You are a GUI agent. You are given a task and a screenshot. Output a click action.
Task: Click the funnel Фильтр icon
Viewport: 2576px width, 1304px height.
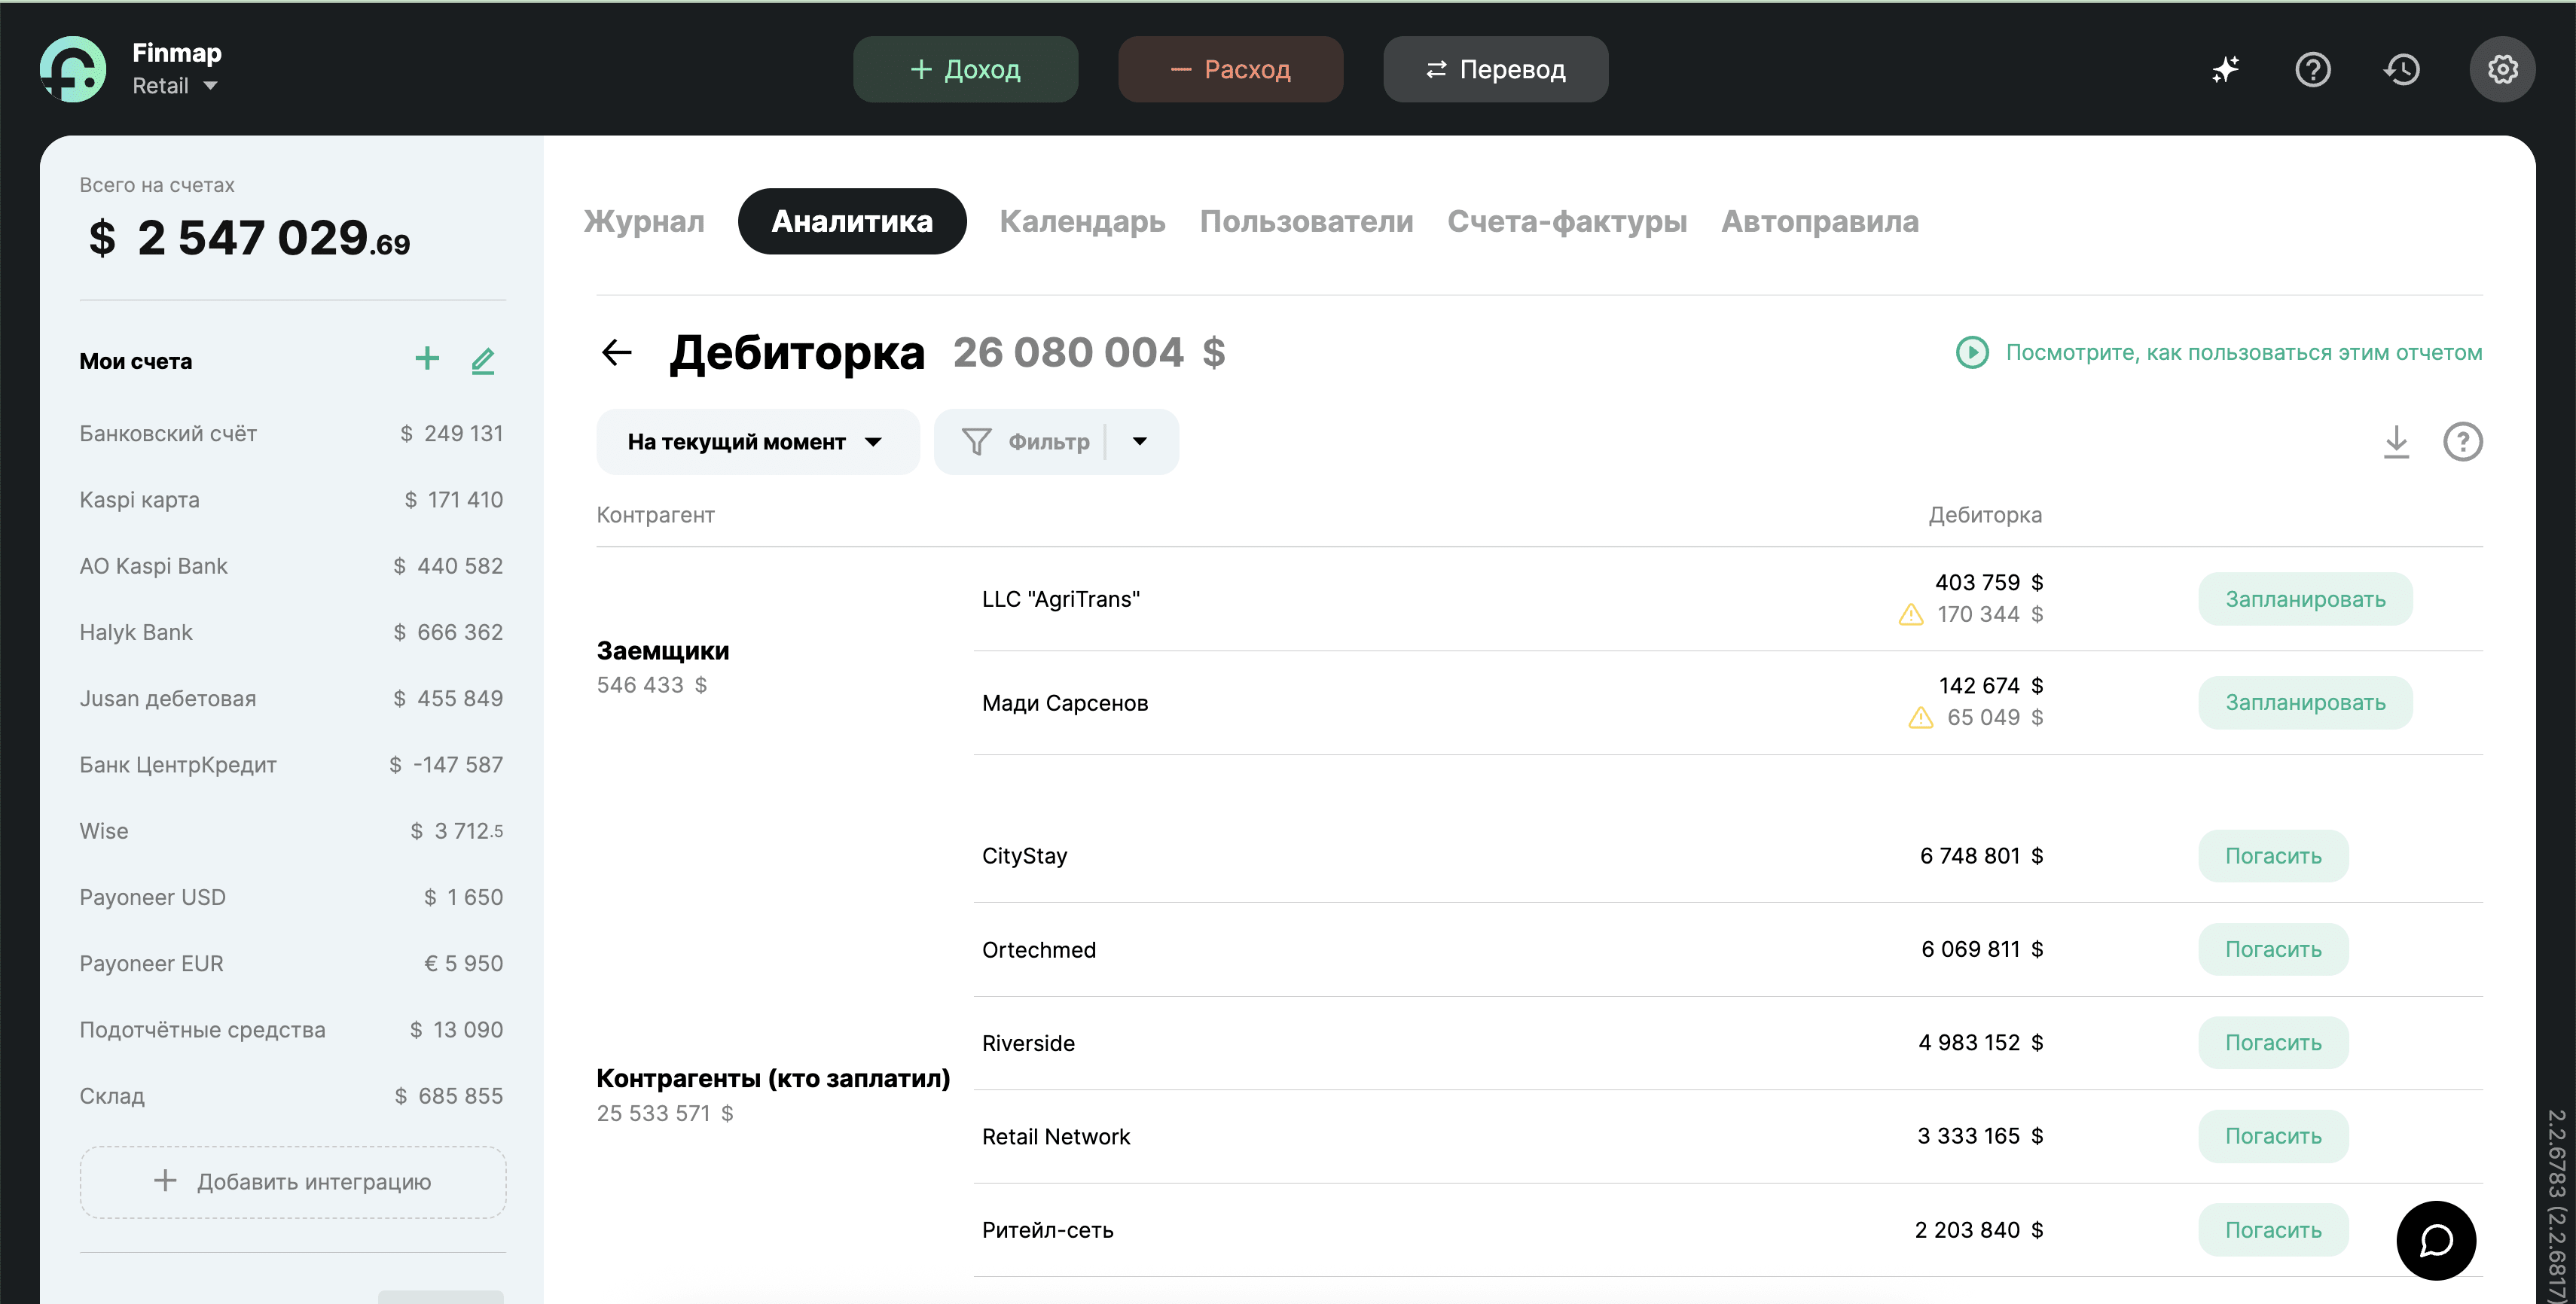coord(976,440)
